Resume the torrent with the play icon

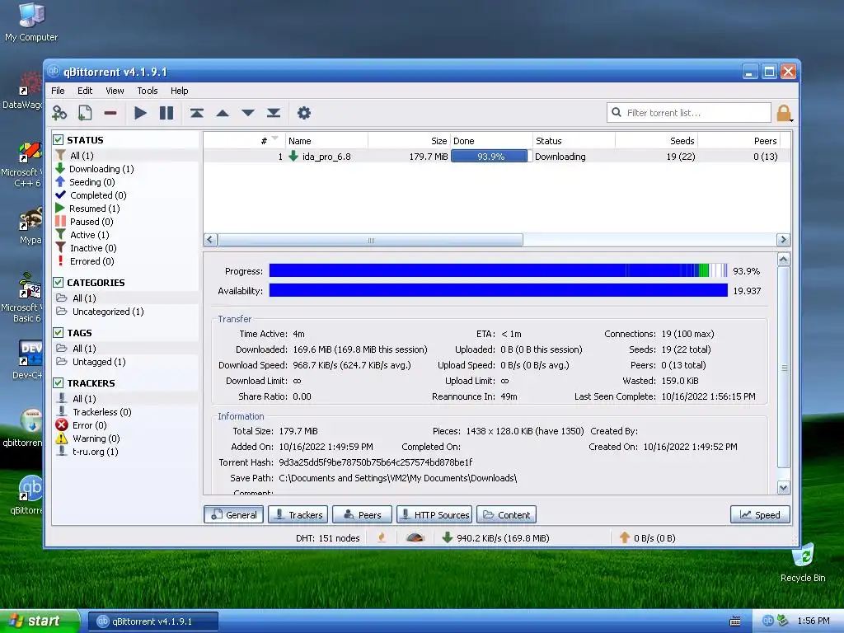pos(140,113)
